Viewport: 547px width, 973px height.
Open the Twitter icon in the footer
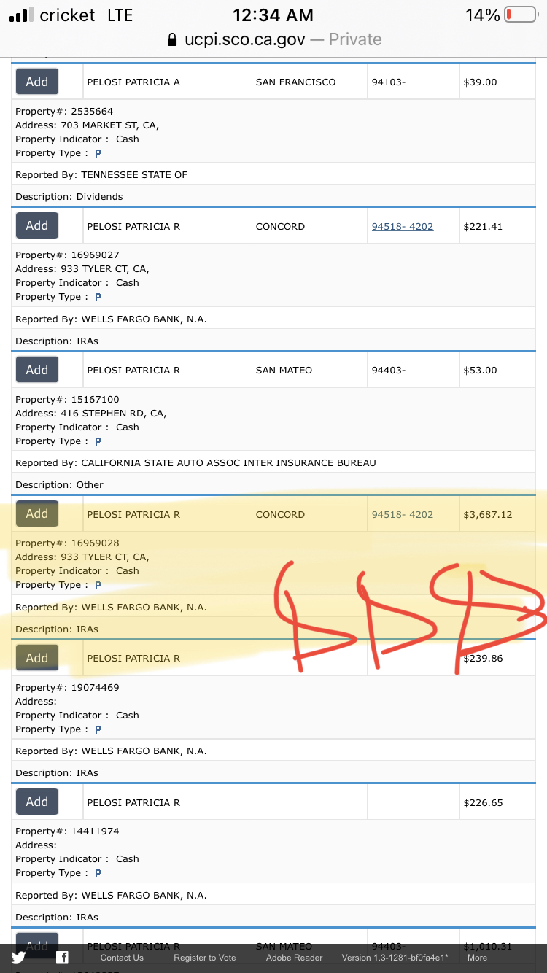tap(18, 958)
